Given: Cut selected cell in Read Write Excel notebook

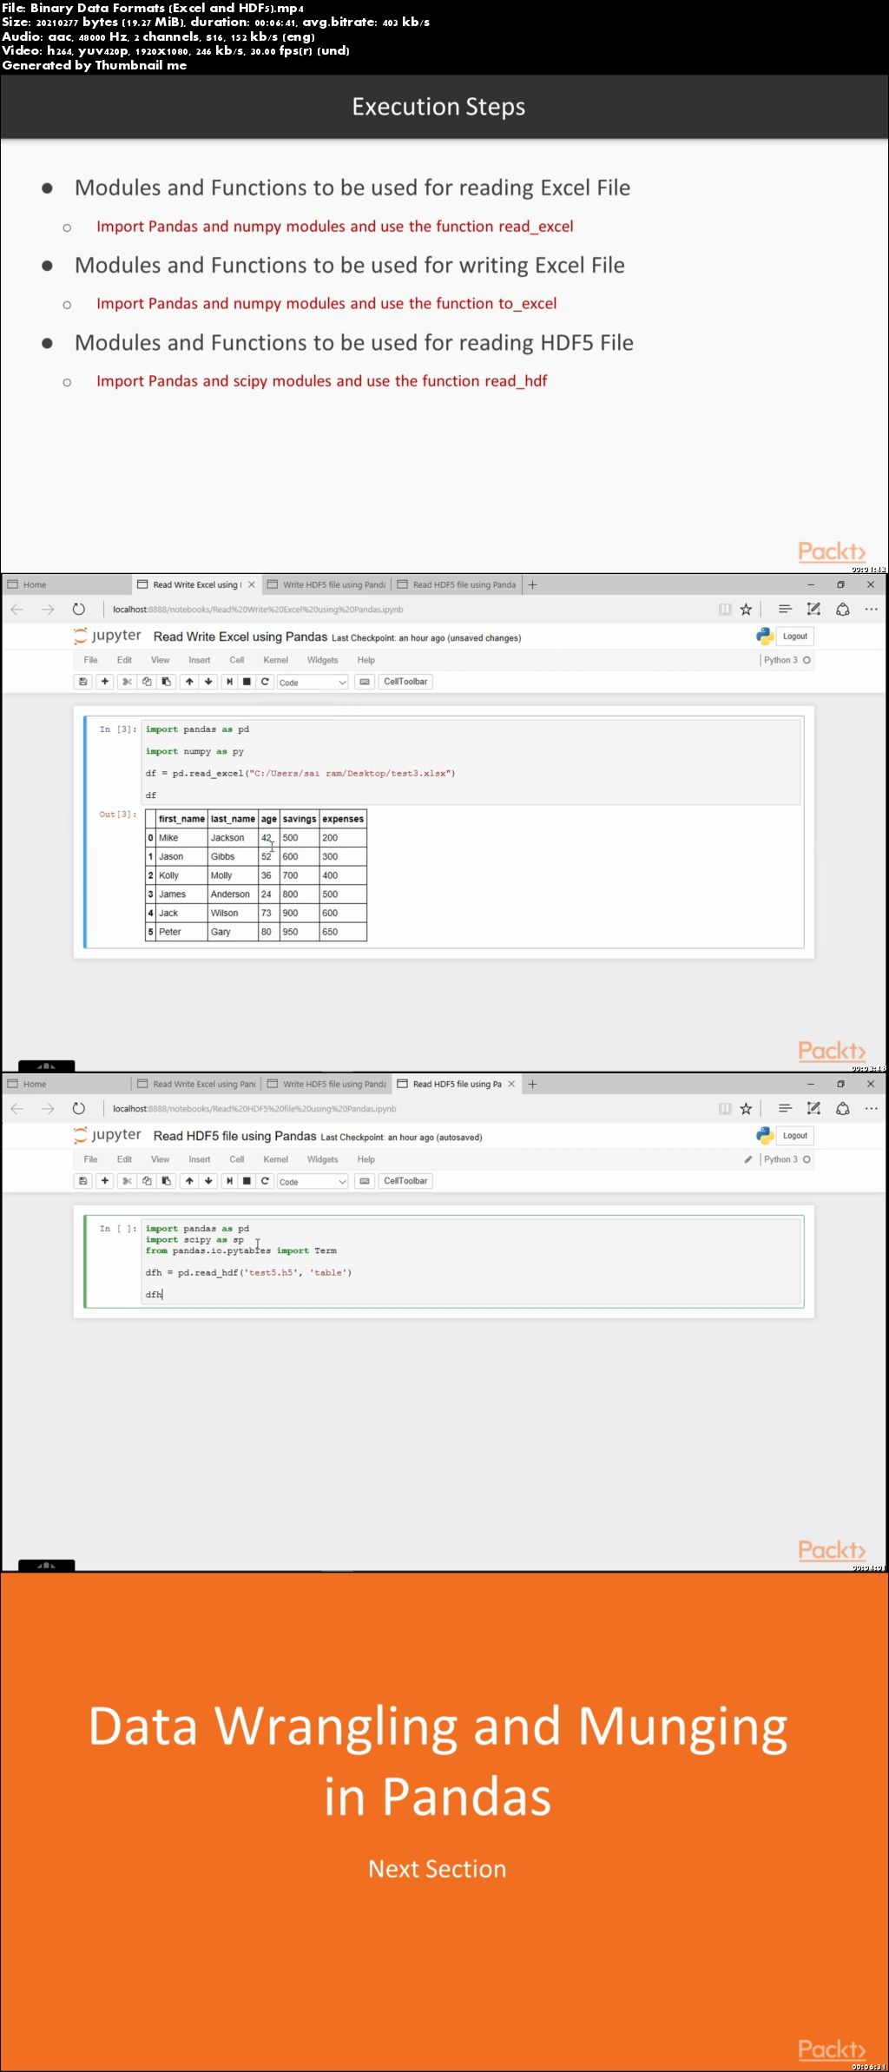Looking at the screenshot, I should point(127,682).
